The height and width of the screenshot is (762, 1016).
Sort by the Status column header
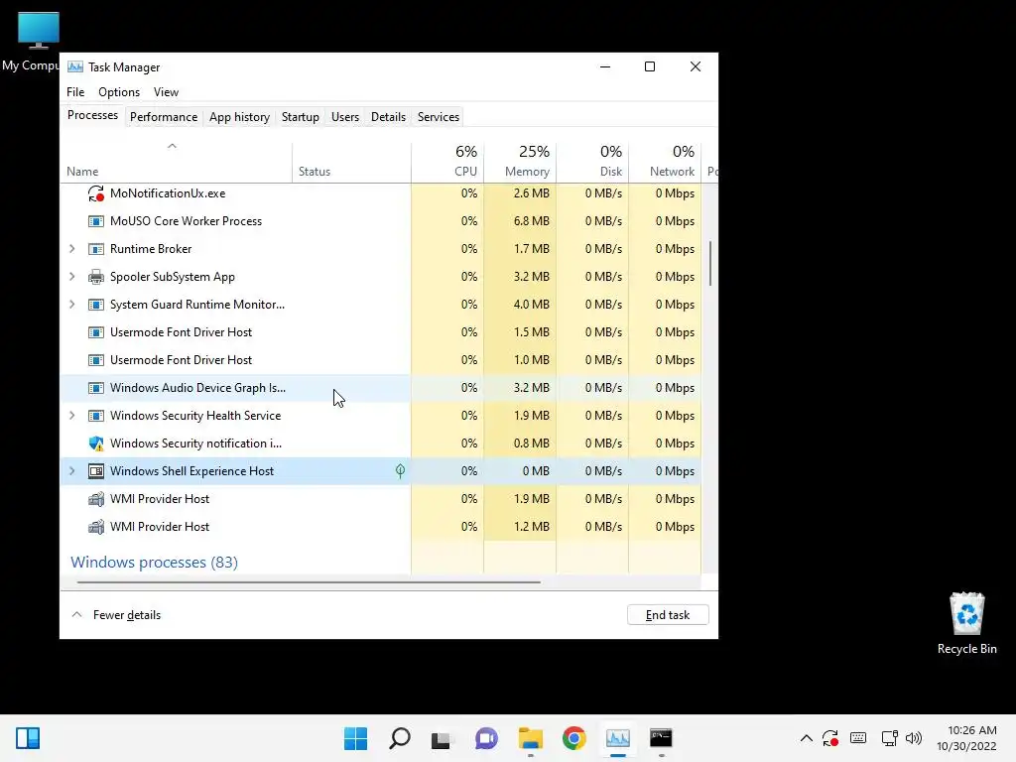pyautogui.click(x=351, y=162)
